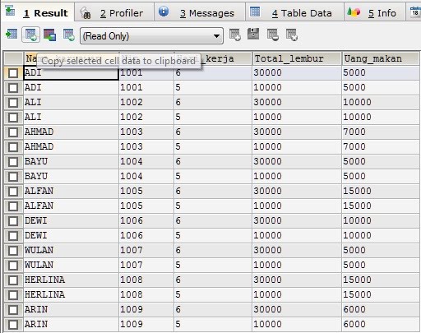Tick checkbox for HERLINA row with Hari_kerja 6
The height and width of the screenshot is (333, 421).
click(x=13, y=280)
